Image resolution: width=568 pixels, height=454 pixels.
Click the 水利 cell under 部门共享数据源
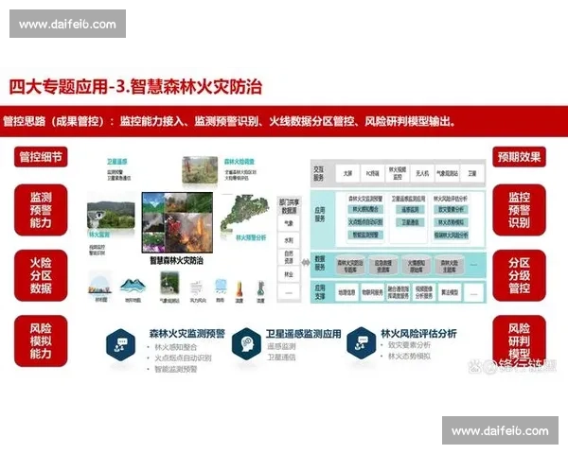[x=289, y=240]
